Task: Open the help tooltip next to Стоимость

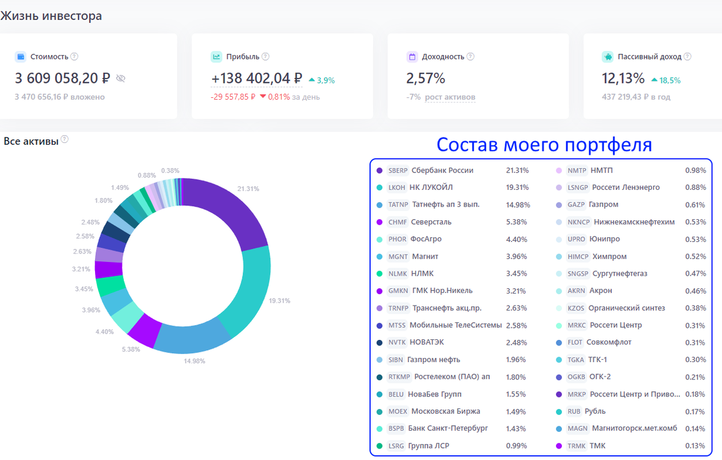Action: [75, 56]
